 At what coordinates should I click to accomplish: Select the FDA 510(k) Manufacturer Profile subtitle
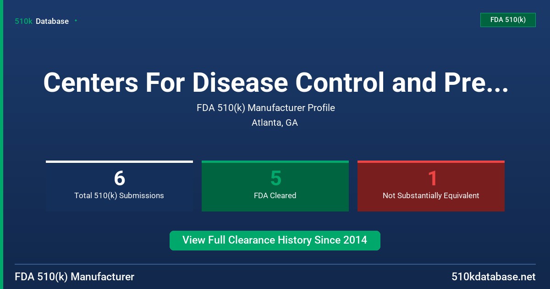click(x=266, y=108)
